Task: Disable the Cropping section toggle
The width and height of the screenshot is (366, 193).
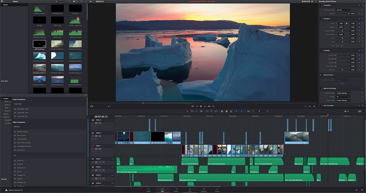Action: (321, 50)
